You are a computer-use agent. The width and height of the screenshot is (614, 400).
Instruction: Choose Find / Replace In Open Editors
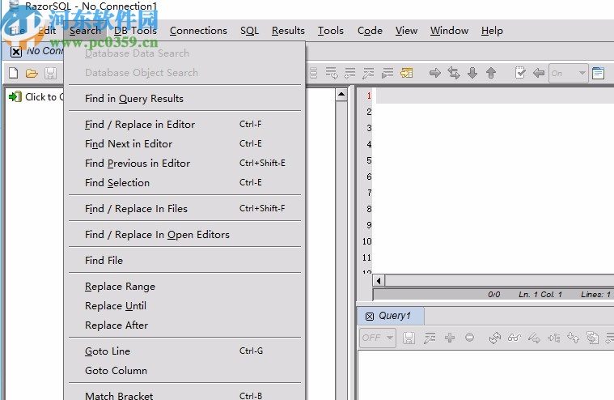coord(184,234)
